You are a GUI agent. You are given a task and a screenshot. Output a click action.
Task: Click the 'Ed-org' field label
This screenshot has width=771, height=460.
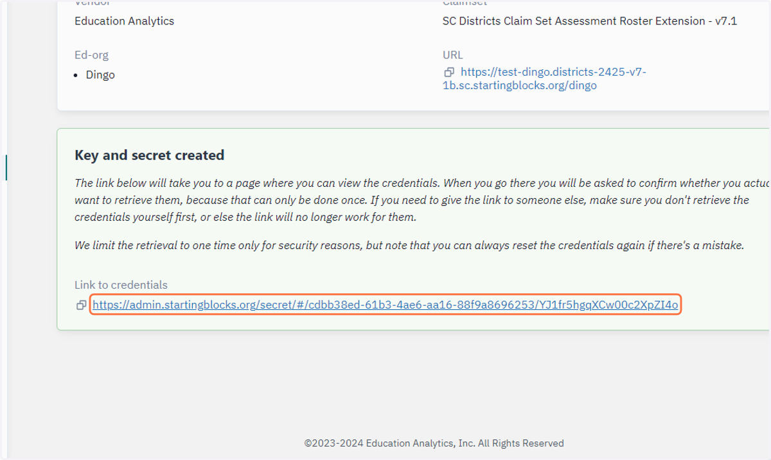pos(92,55)
